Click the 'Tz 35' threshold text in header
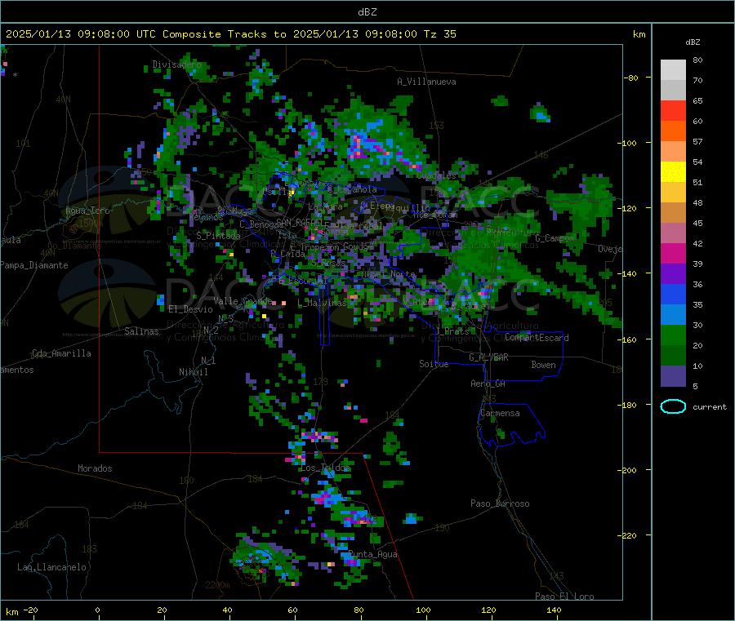This screenshot has width=735, height=621. click(x=439, y=34)
